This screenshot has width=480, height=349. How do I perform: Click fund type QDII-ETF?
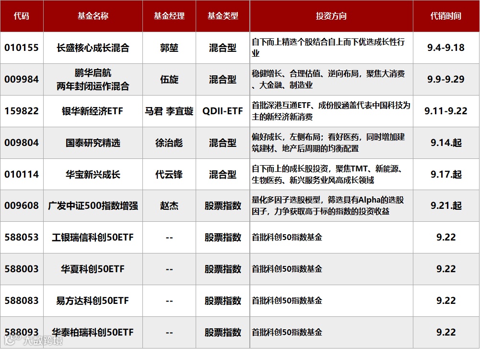coord(222,111)
